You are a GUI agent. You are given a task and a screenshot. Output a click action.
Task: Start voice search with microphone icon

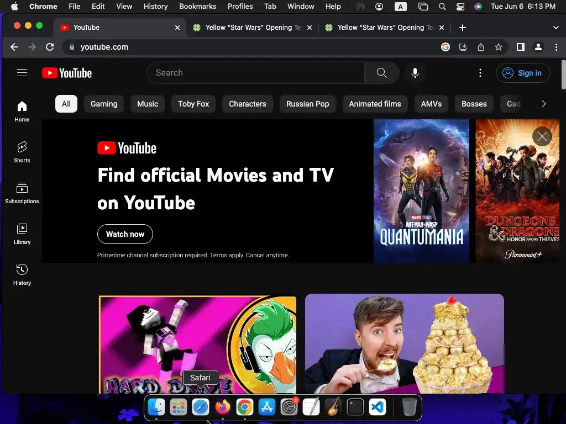click(415, 73)
